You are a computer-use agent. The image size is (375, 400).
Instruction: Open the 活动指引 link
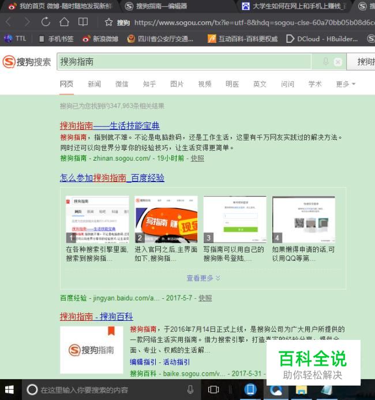point(177,362)
